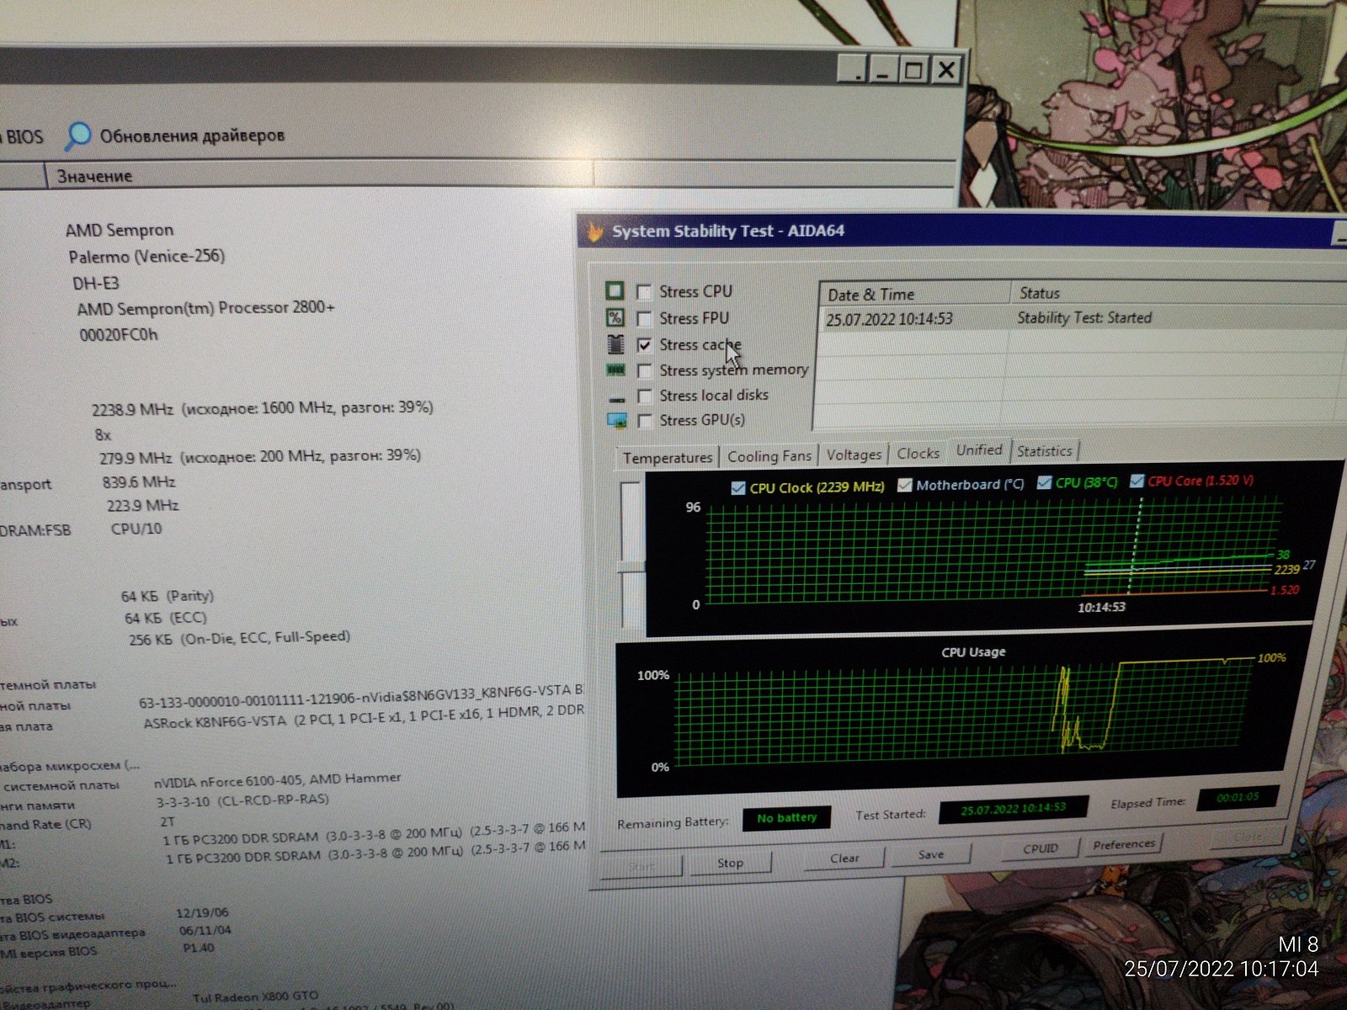Screen dimensions: 1347x1010
Task: Select the '8x' multiplier value
Action: [x=103, y=435]
